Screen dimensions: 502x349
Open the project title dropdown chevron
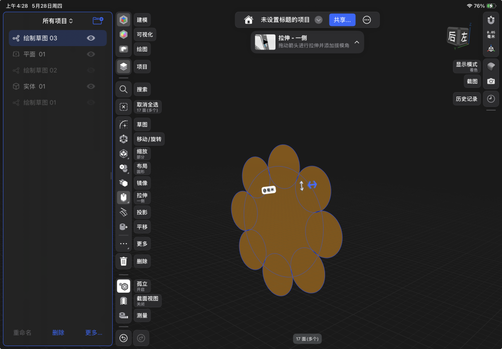(x=319, y=20)
